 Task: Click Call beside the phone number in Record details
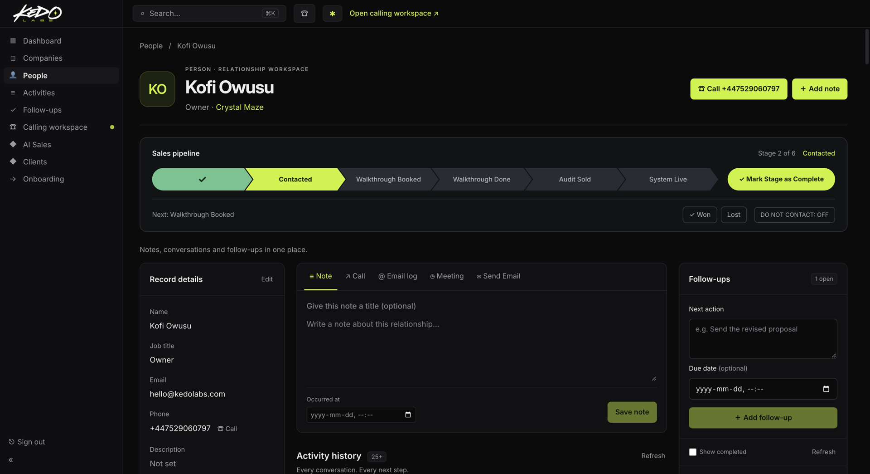point(227,429)
